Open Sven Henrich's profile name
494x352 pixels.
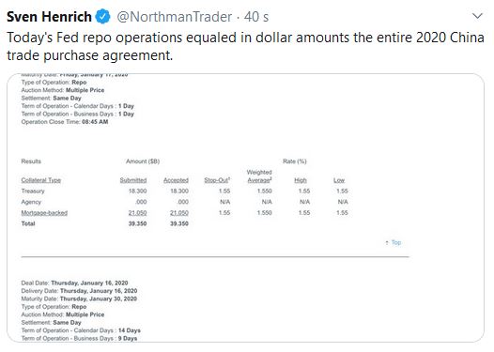(x=49, y=17)
